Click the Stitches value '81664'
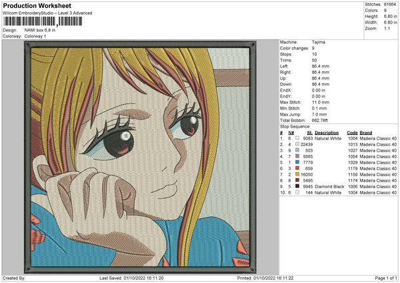 tap(390, 5)
